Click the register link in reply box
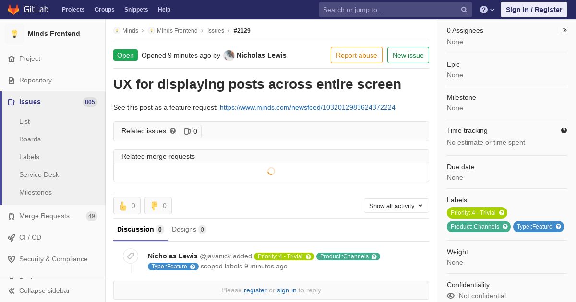 255,290
